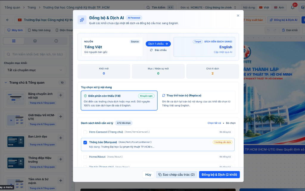305x191 pixels.
Task: Select Thay thế toàn bộ (Replace) option
Action: (197, 100)
